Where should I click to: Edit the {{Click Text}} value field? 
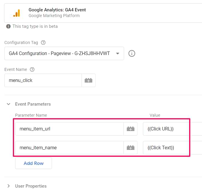click(x=172, y=148)
